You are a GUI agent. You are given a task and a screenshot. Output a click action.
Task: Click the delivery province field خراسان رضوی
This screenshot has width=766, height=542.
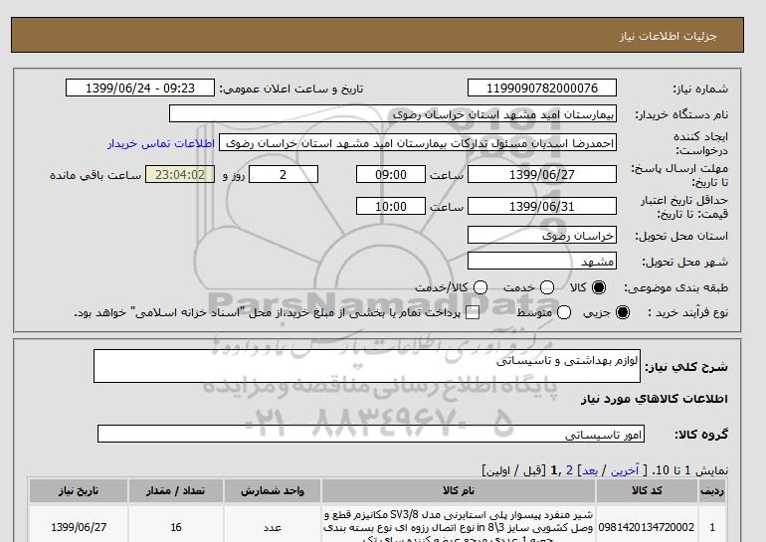(x=542, y=236)
